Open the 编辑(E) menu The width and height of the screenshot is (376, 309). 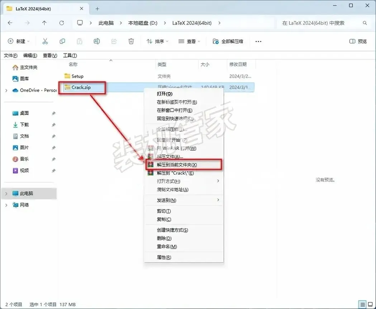[30, 56]
